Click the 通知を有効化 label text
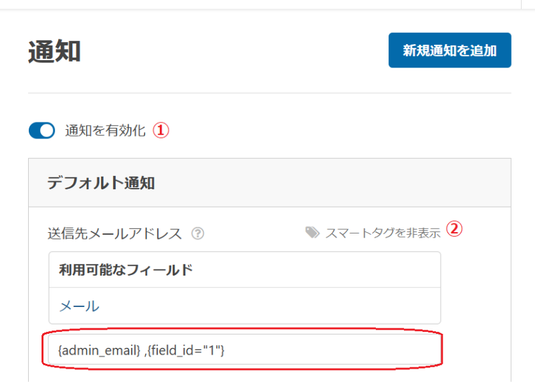Screen dimensions: 535x392 tap(105, 130)
